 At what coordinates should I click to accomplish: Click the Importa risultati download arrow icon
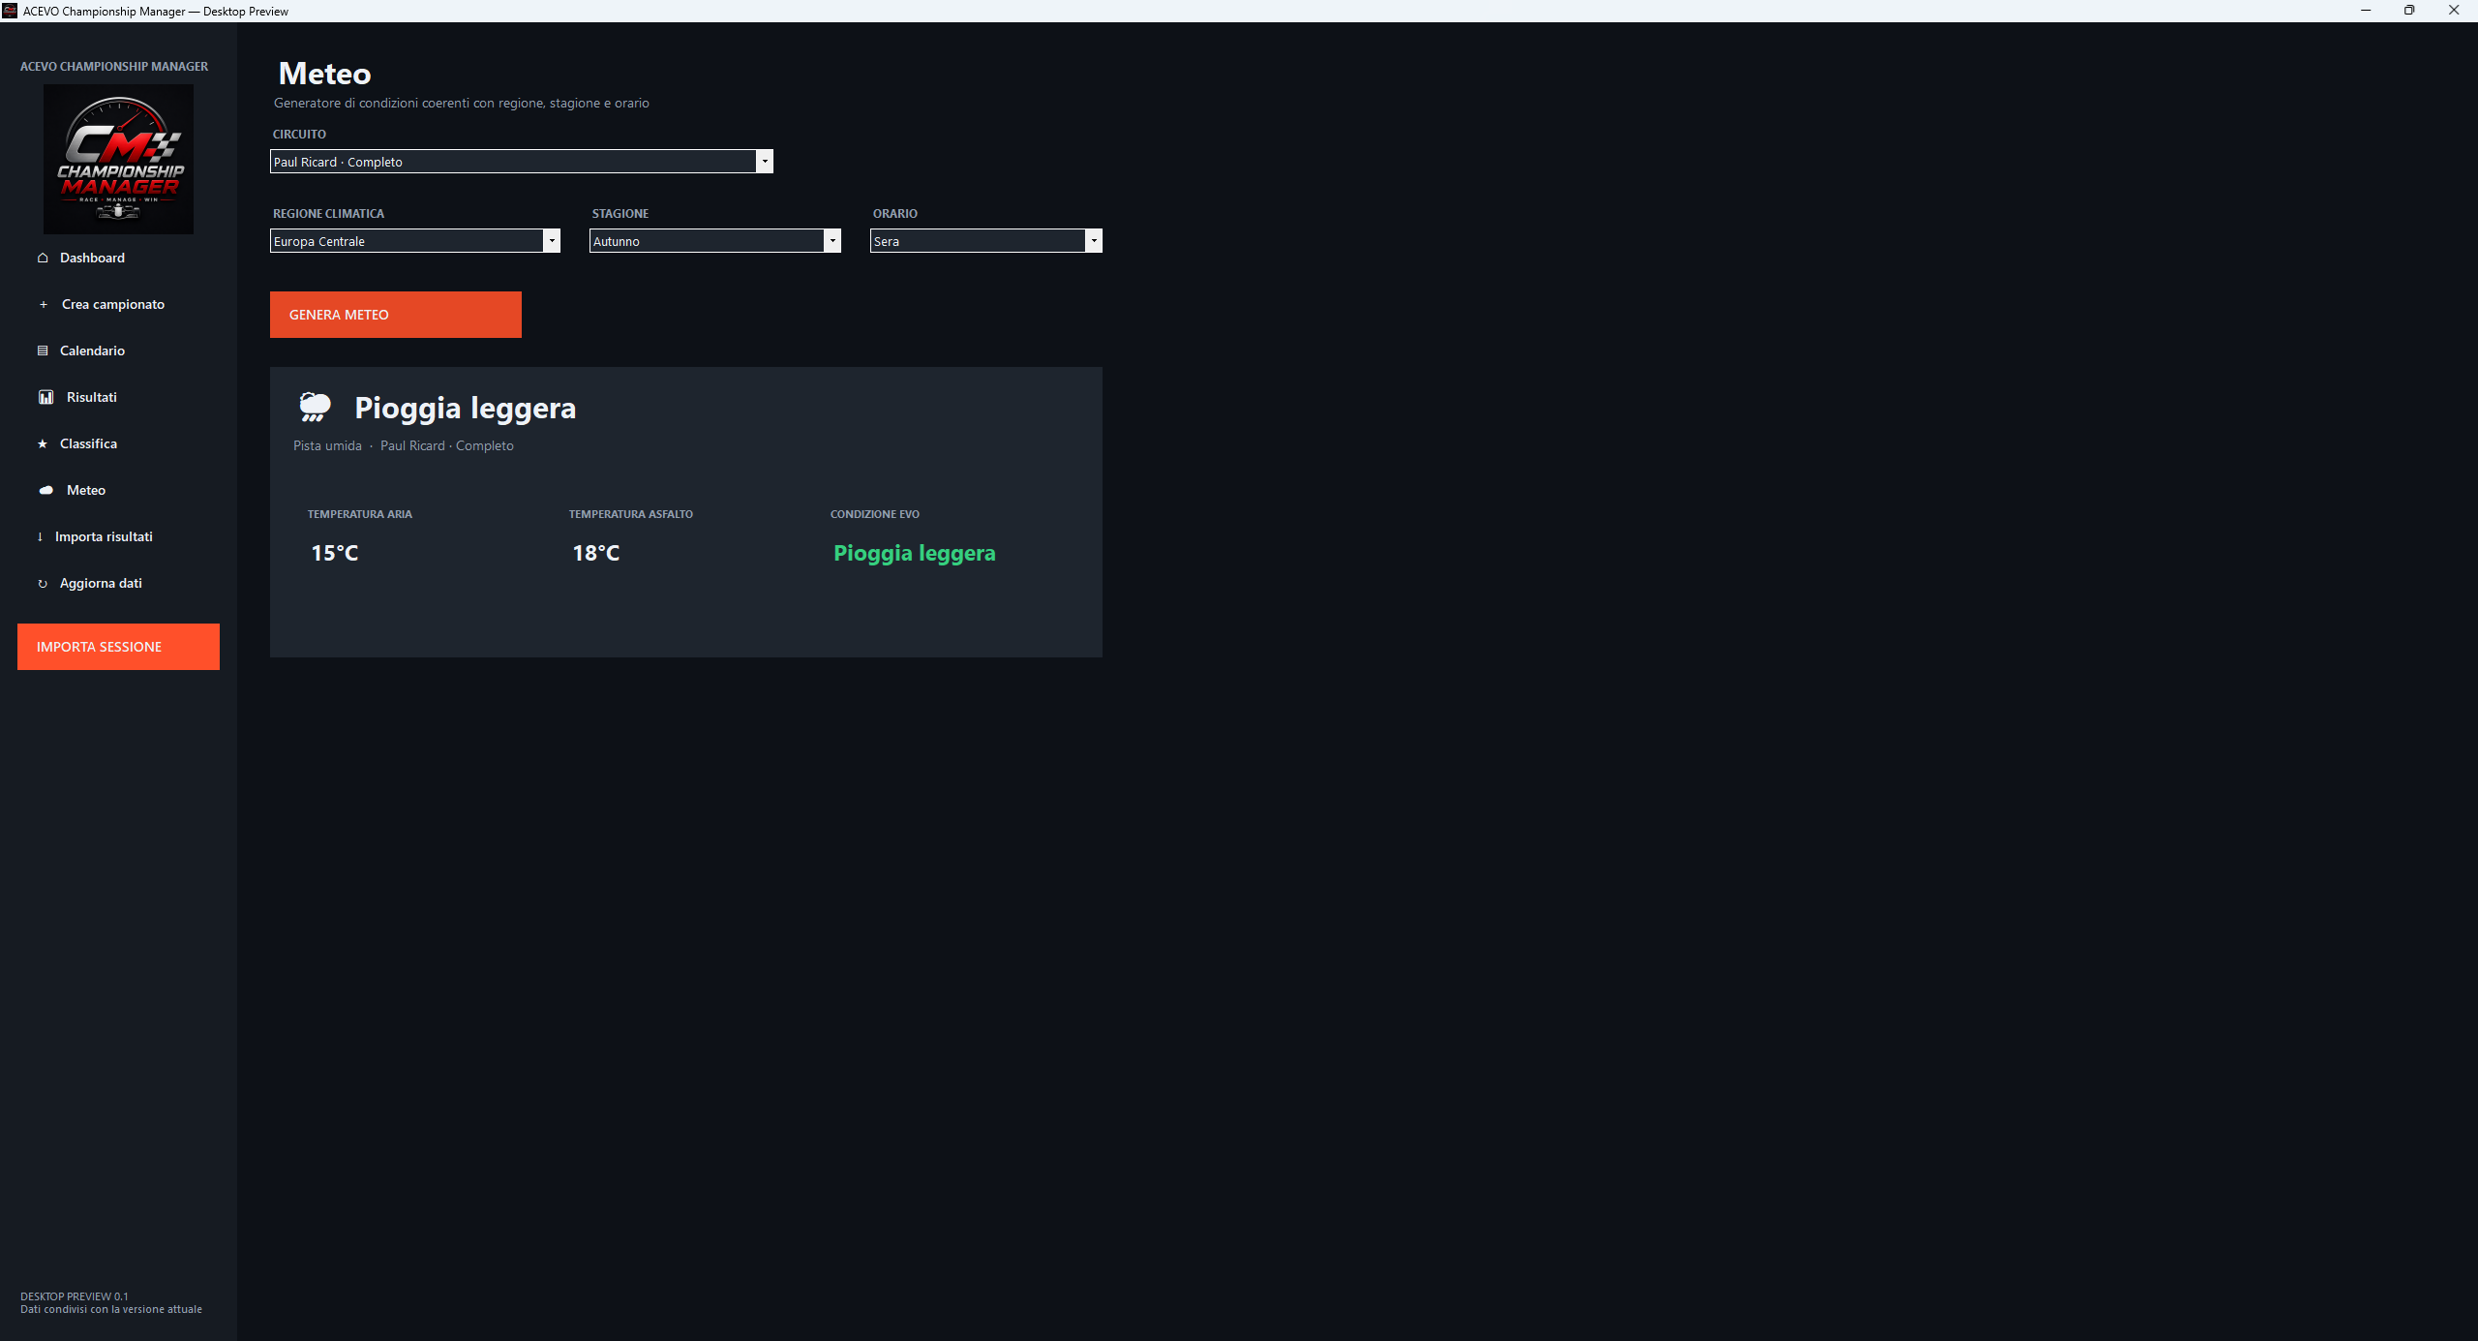pos(40,536)
